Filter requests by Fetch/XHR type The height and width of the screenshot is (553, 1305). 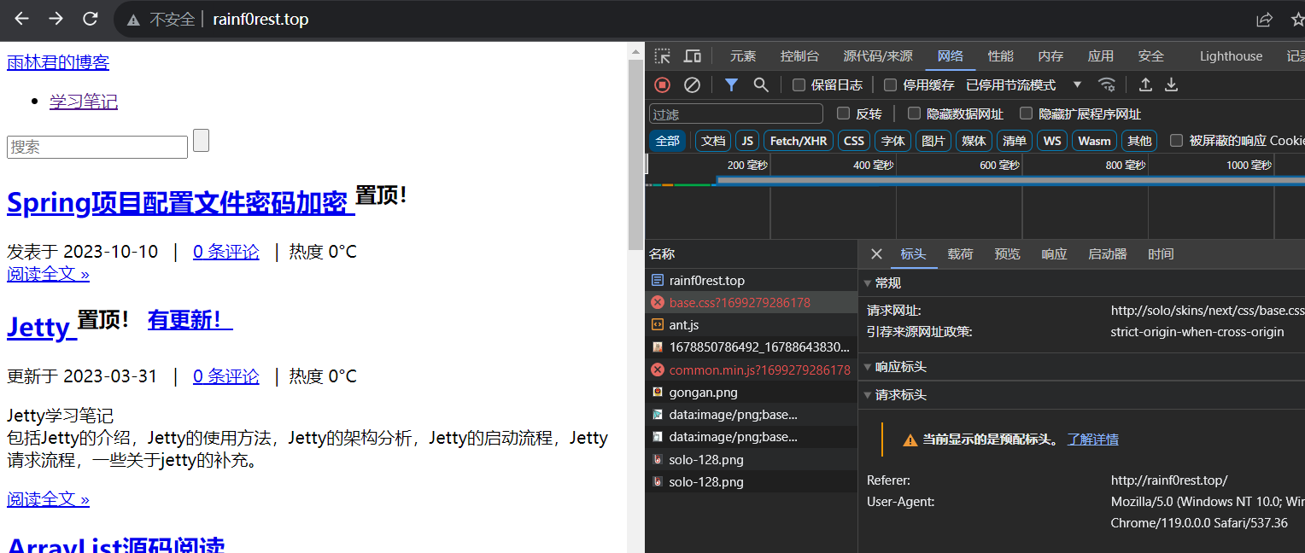point(798,141)
